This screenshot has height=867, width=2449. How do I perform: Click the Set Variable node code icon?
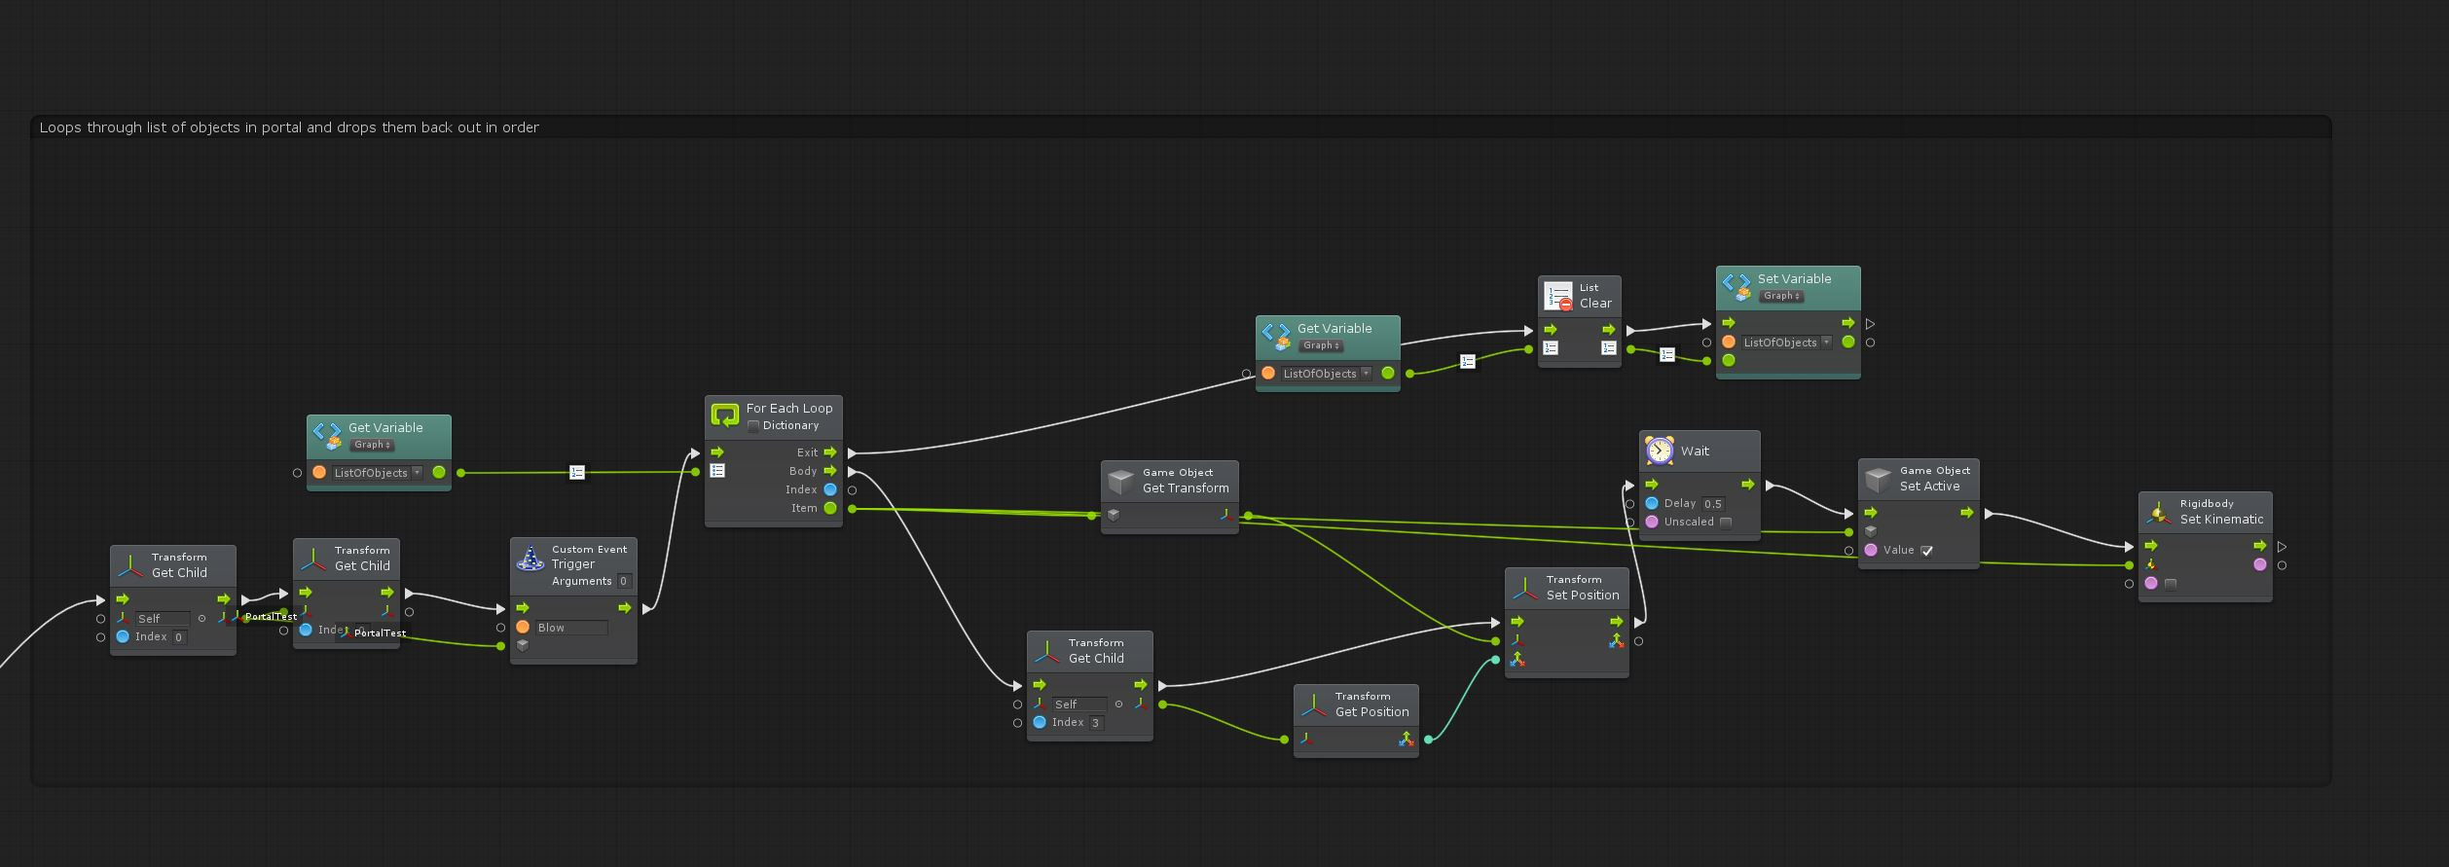pos(1736,286)
